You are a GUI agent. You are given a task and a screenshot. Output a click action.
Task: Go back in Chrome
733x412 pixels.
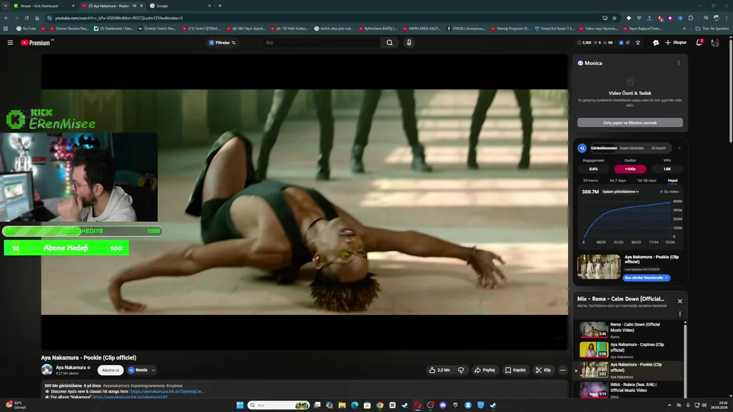pos(6,18)
